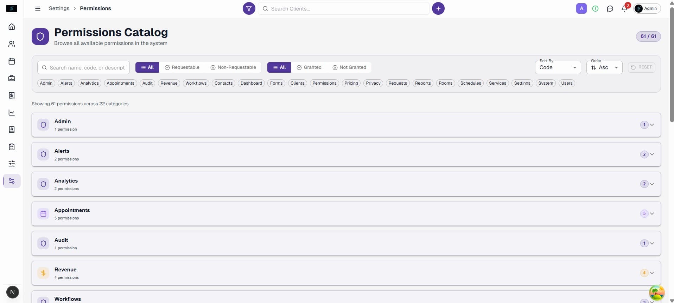Screen dimensions: 674x303
Task: Open the calendar sidebar icon
Action: (x=12, y=61)
